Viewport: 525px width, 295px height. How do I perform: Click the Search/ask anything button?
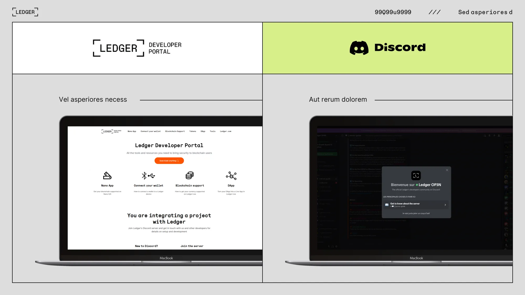(x=169, y=160)
